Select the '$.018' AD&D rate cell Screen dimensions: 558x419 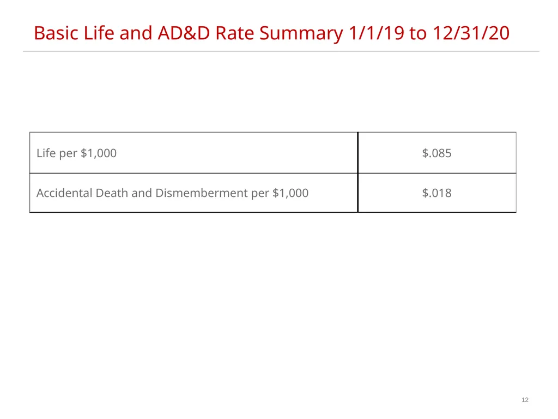(437, 193)
